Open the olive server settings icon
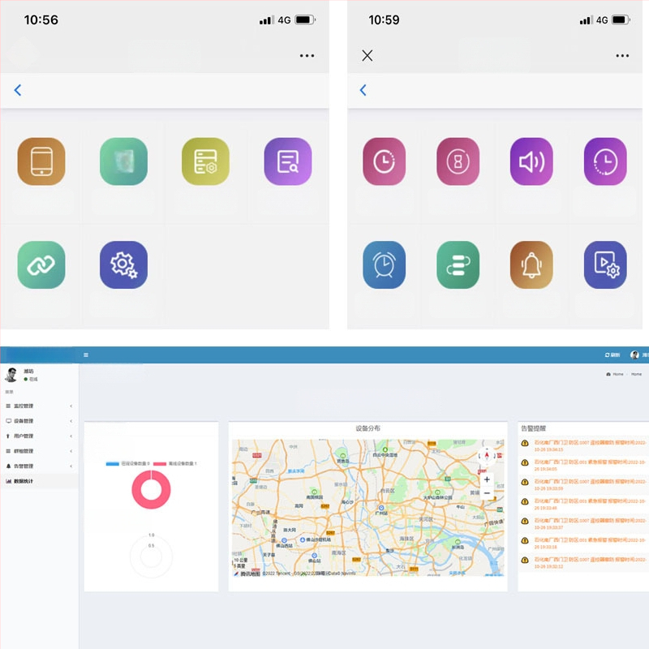Screen dimensions: 649x649 pyautogui.click(x=206, y=161)
